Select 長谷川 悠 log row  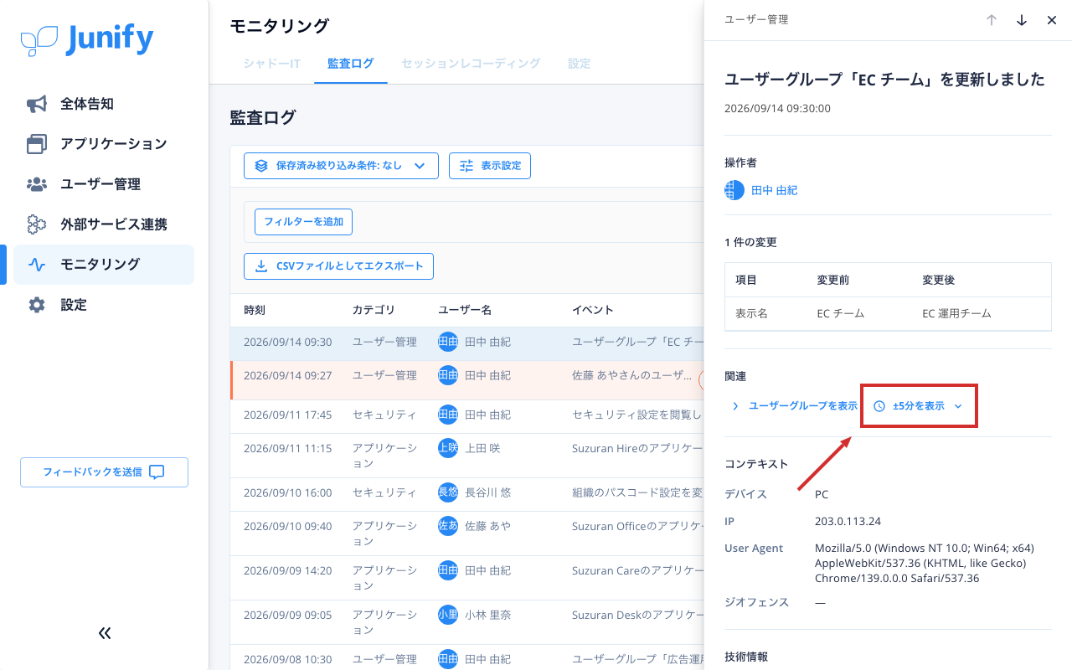click(467, 493)
